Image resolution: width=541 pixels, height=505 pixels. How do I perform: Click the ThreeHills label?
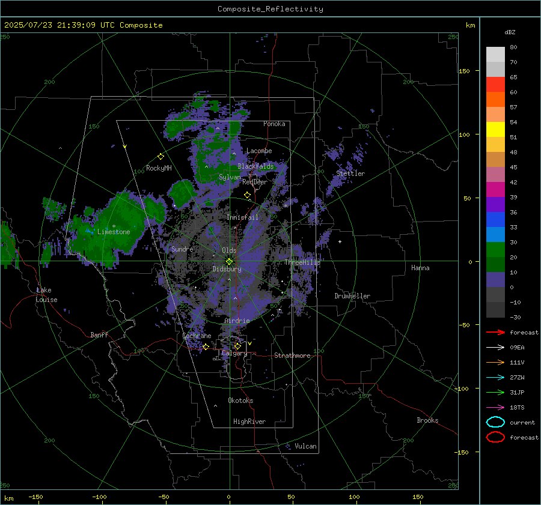[302, 262]
